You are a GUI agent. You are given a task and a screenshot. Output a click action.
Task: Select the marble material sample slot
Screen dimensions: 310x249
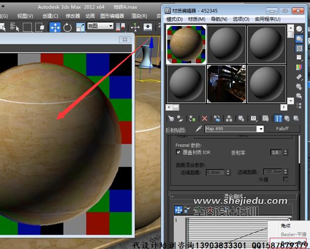point(186,44)
